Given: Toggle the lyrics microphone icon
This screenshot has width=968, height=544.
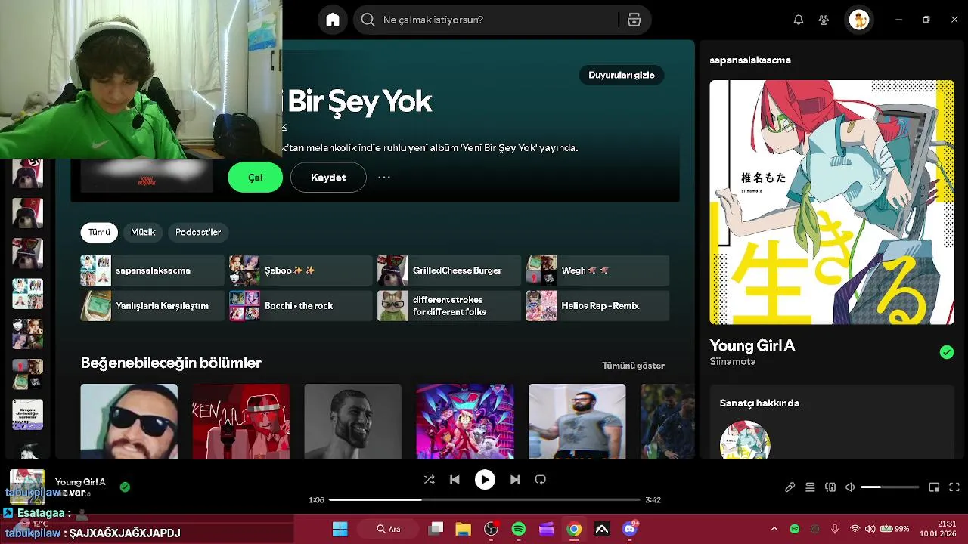Looking at the screenshot, I should click(x=790, y=487).
